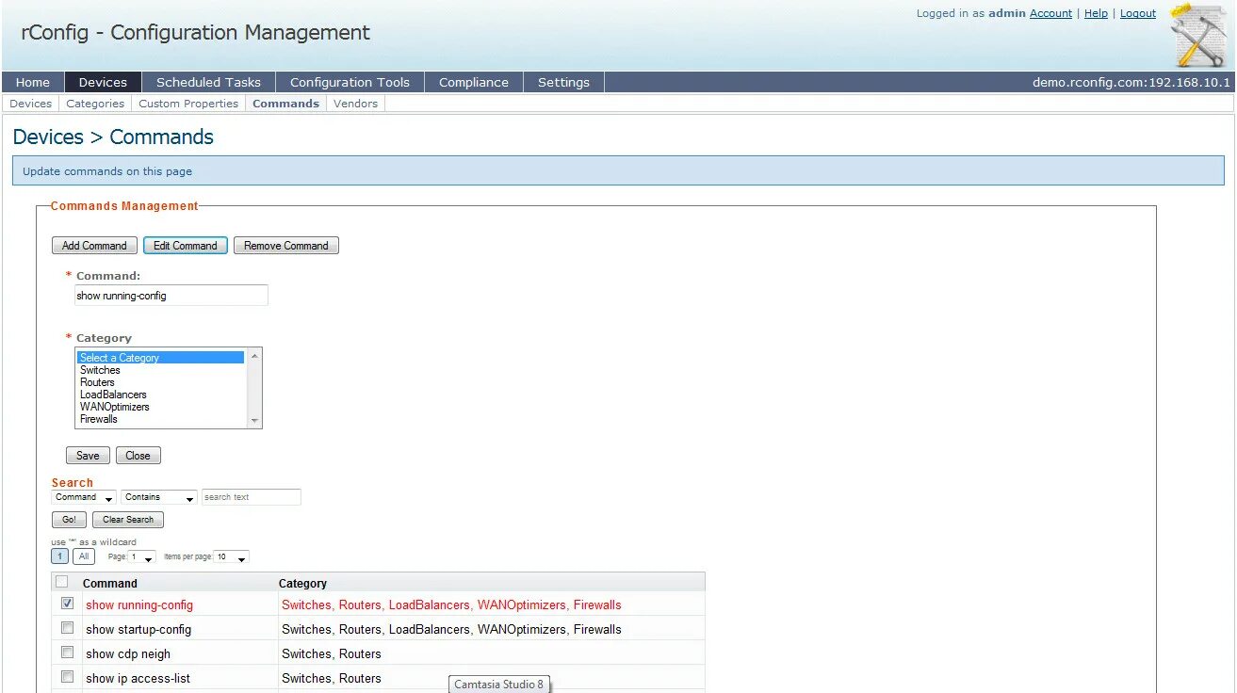Image resolution: width=1237 pixels, height=693 pixels.
Task: Close the command form
Action: pos(138,456)
